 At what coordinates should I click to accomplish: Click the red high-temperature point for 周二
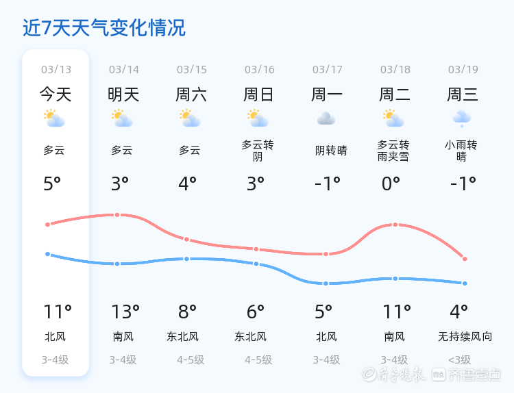(x=395, y=225)
